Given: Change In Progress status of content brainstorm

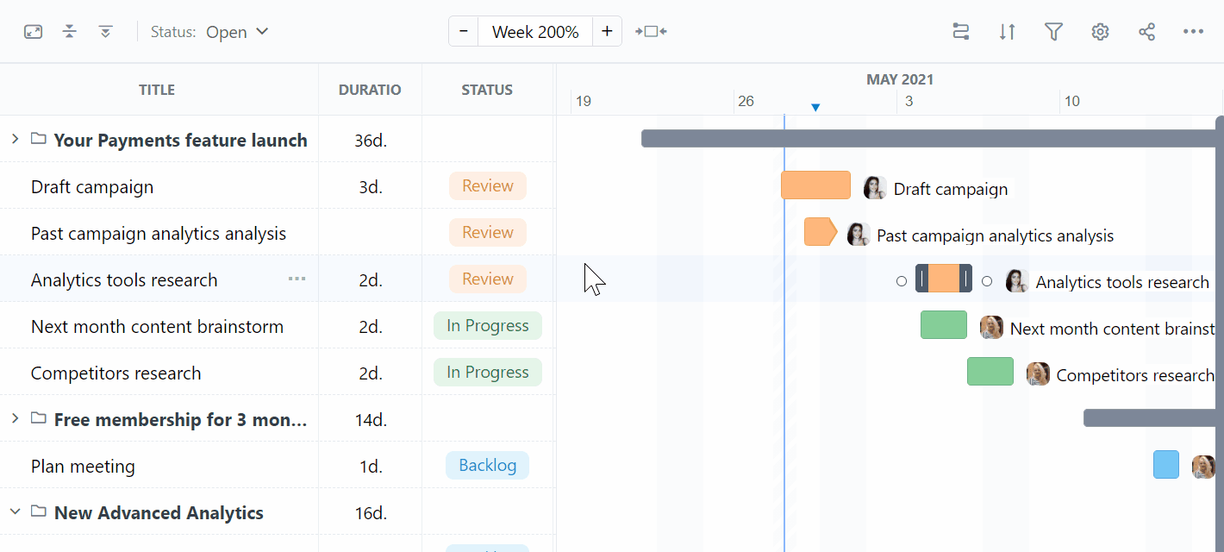Looking at the screenshot, I should pyautogui.click(x=488, y=326).
